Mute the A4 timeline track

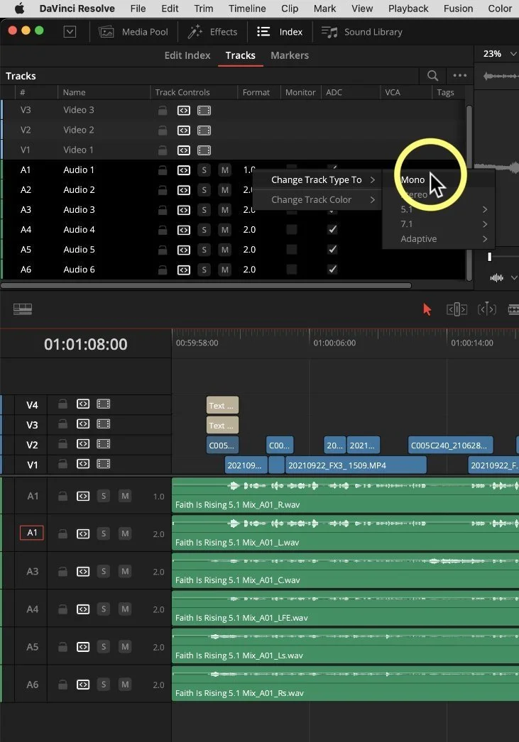point(124,609)
